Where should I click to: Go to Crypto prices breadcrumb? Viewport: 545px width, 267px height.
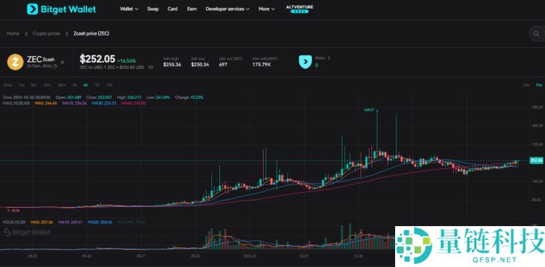(x=46, y=34)
